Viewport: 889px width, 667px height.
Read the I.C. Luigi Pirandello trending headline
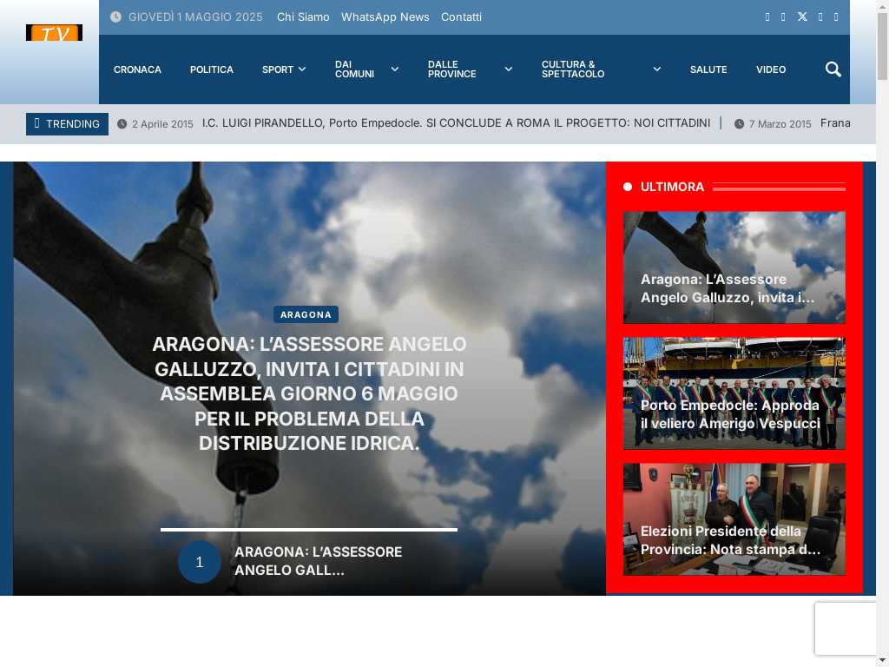point(456,123)
